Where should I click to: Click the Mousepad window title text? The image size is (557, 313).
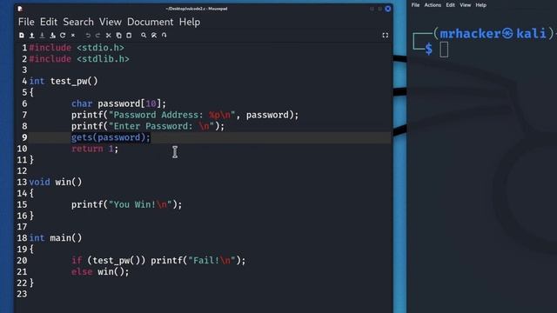pyautogui.click(x=197, y=9)
